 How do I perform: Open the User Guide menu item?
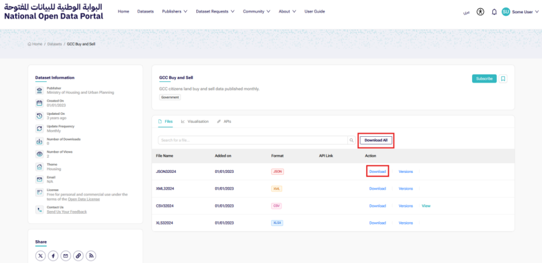tap(314, 11)
